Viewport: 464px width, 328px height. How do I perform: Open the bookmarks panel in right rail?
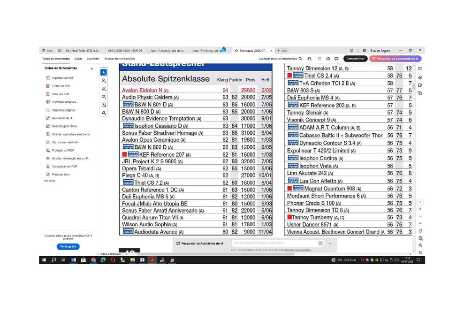(420, 85)
